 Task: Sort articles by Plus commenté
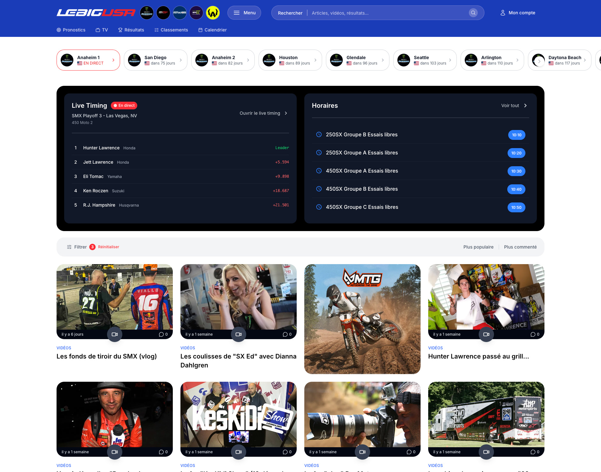(x=520, y=247)
